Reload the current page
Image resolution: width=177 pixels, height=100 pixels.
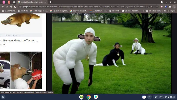pos(11,7)
